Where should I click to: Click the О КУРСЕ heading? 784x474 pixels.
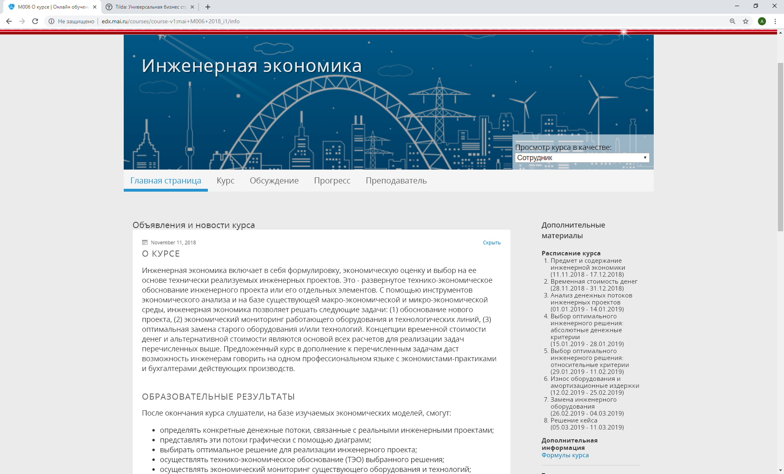coord(161,254)
